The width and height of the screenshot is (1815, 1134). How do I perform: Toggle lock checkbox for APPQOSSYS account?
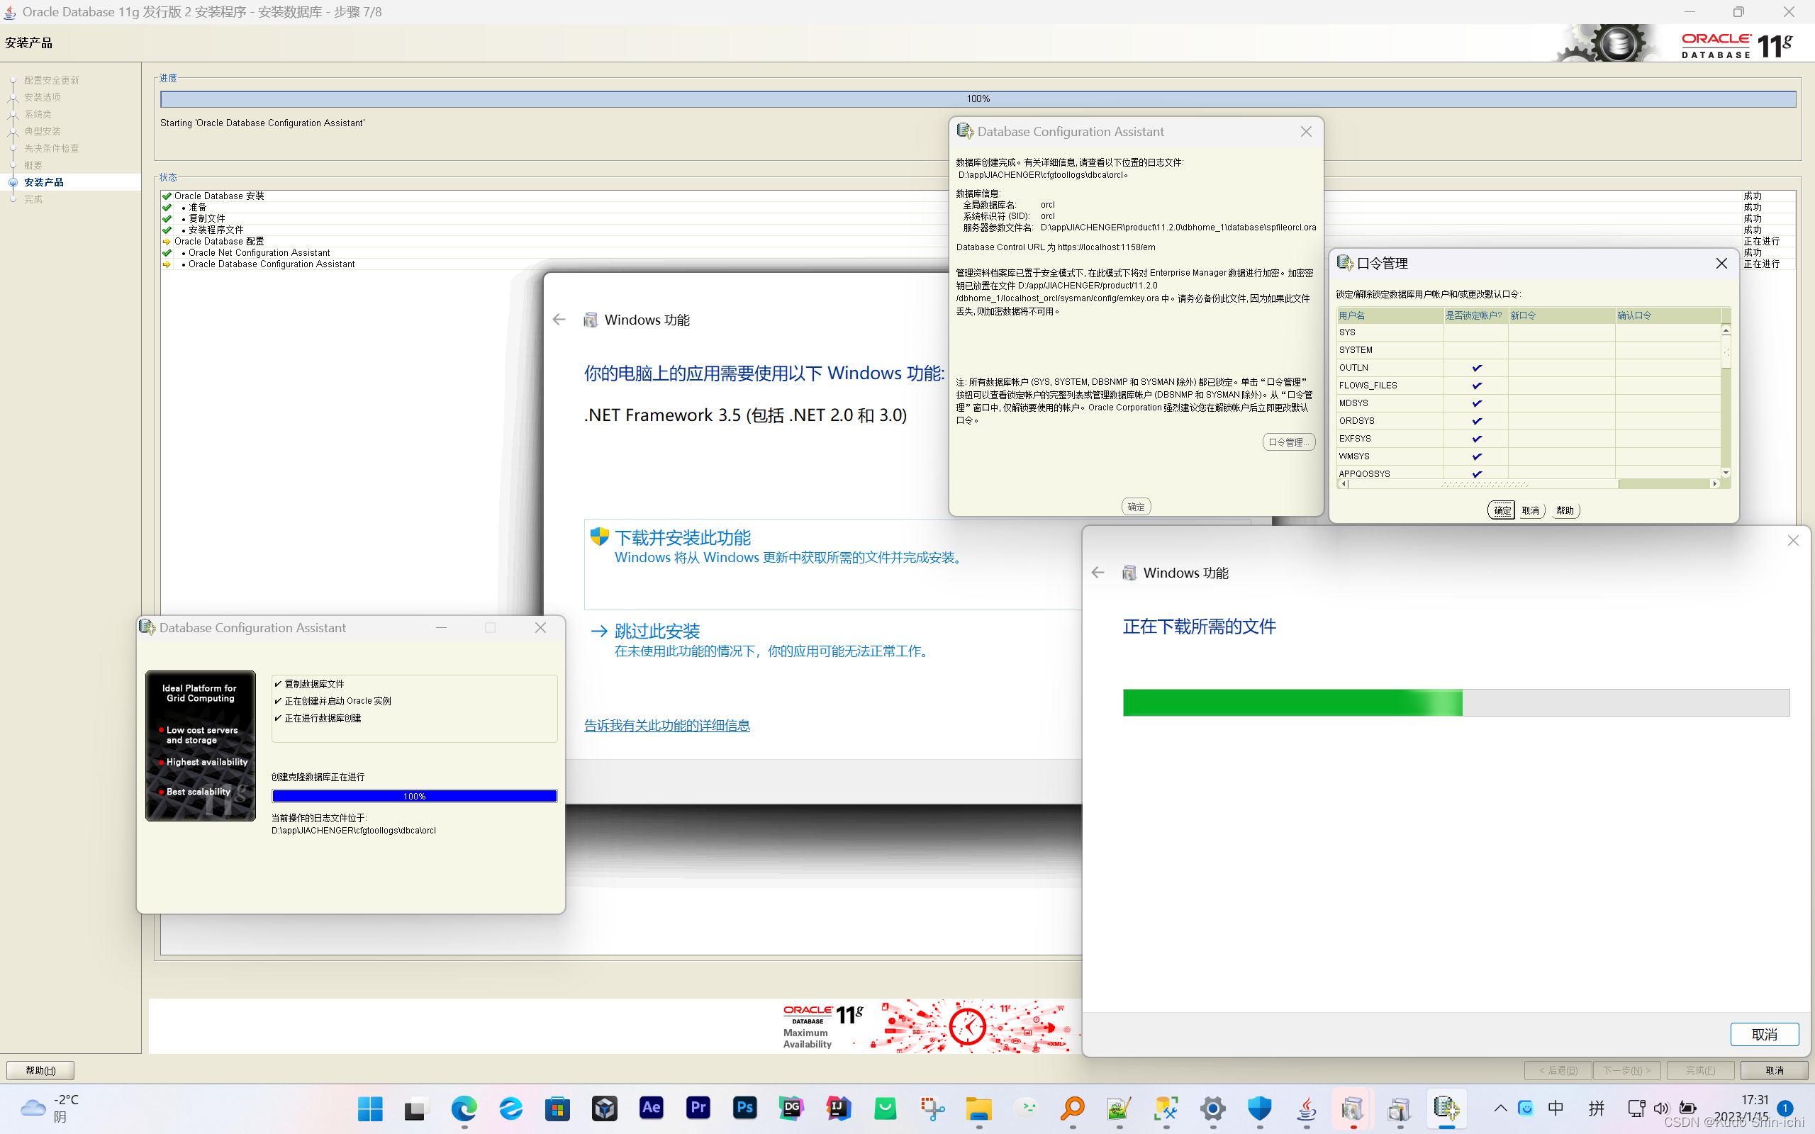pos(1476,473)
